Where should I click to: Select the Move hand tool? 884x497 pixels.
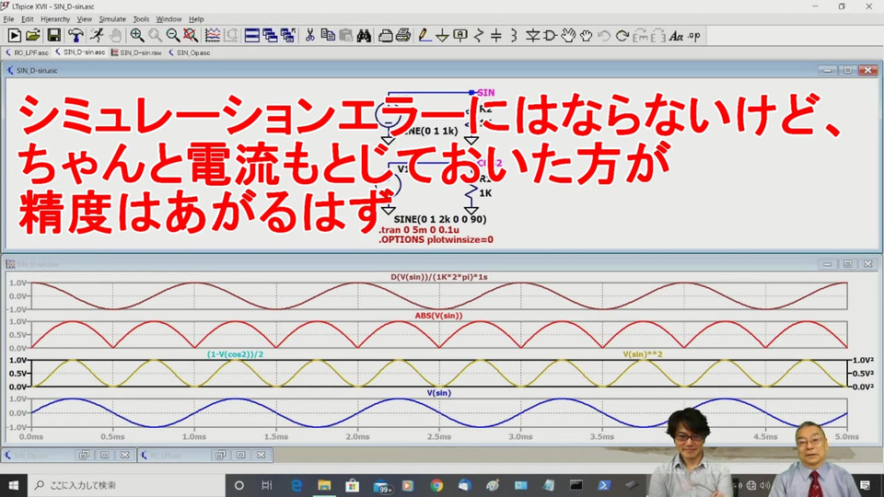(x=568, y=36)
